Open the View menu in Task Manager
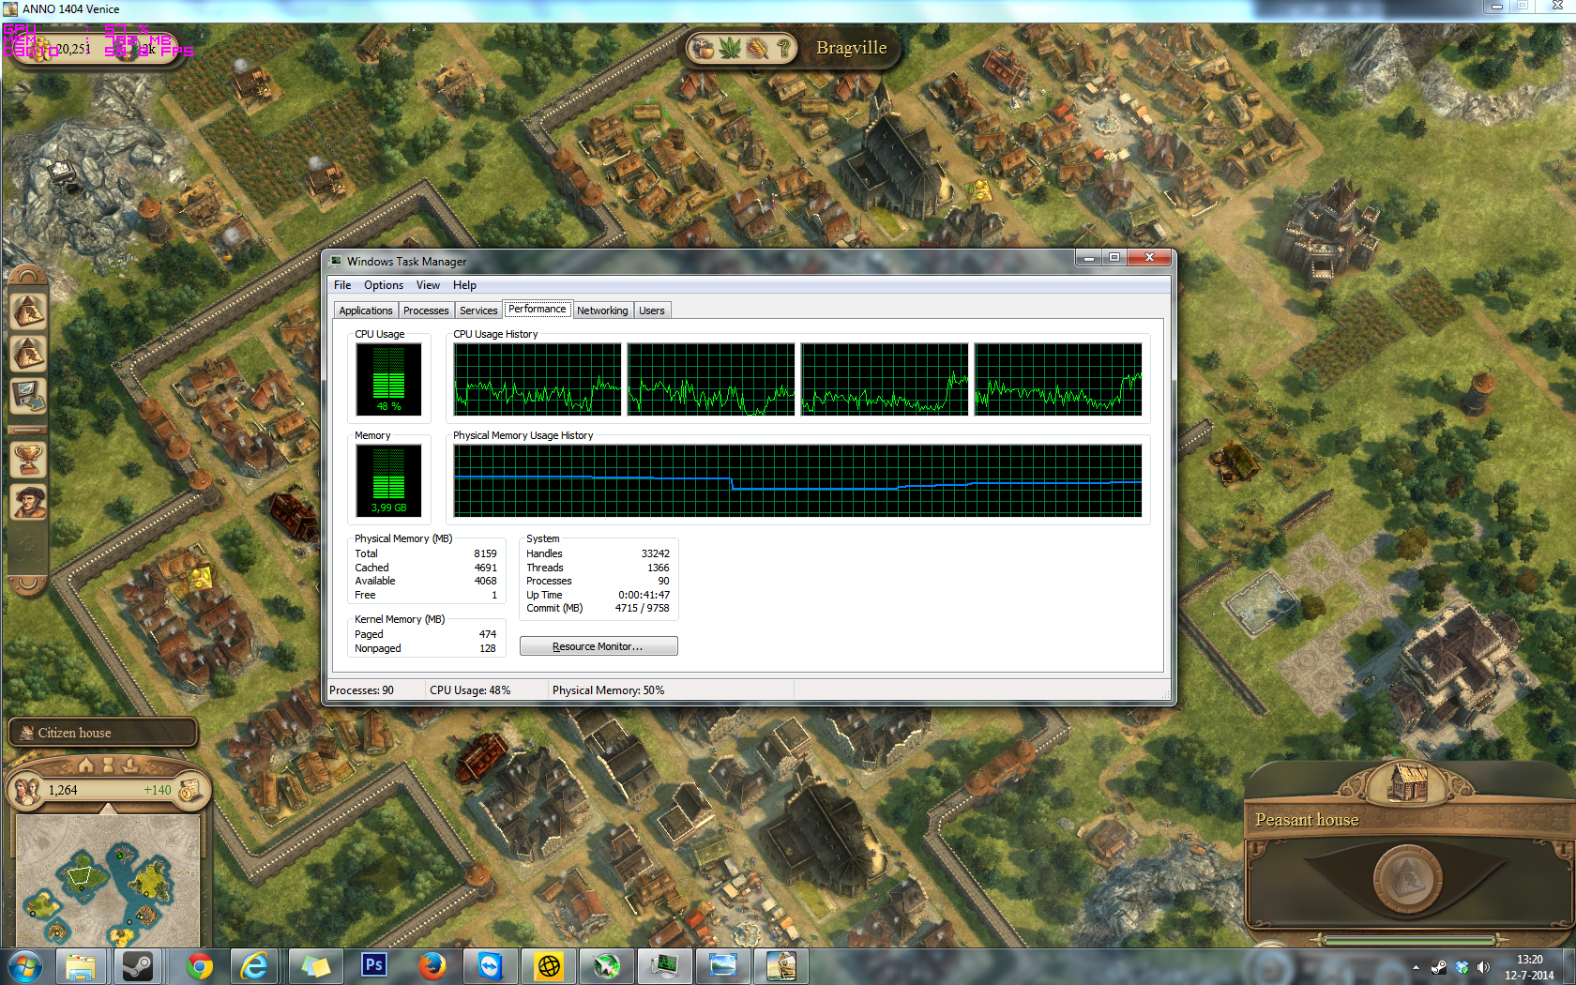Screen dimensions: 1576x985 coord(428,285)
